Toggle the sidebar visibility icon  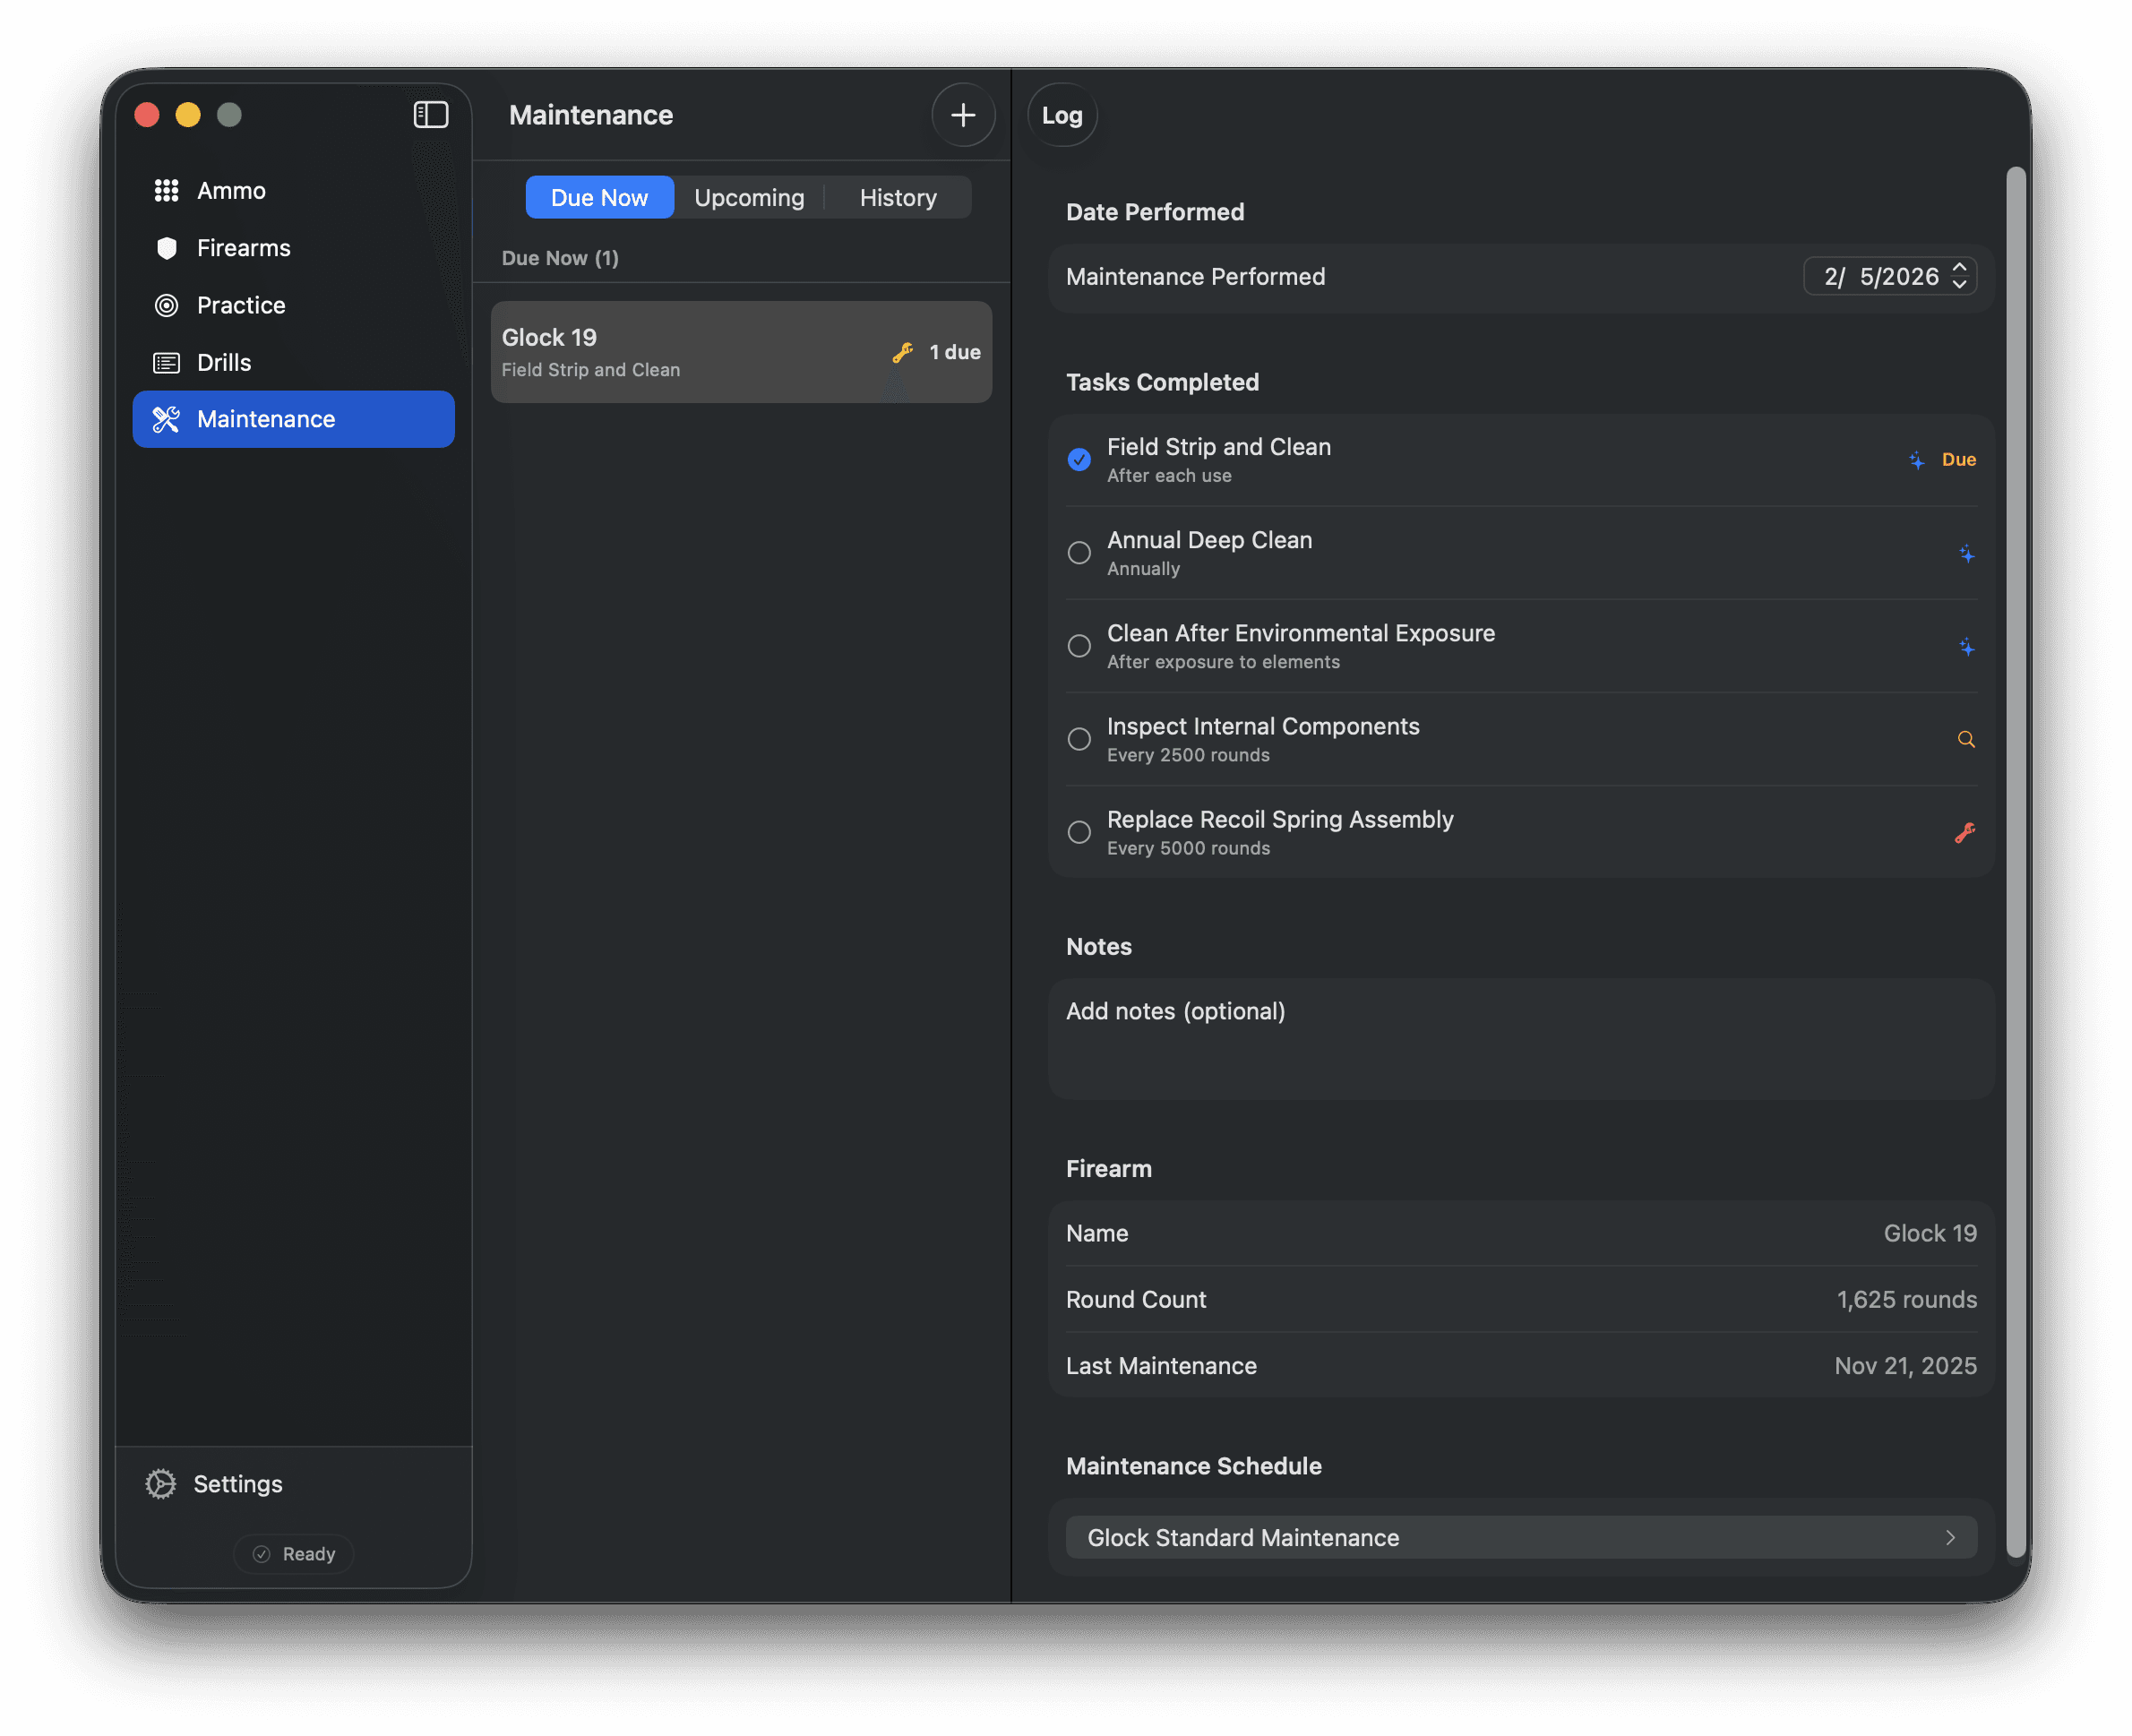point(431,114)
